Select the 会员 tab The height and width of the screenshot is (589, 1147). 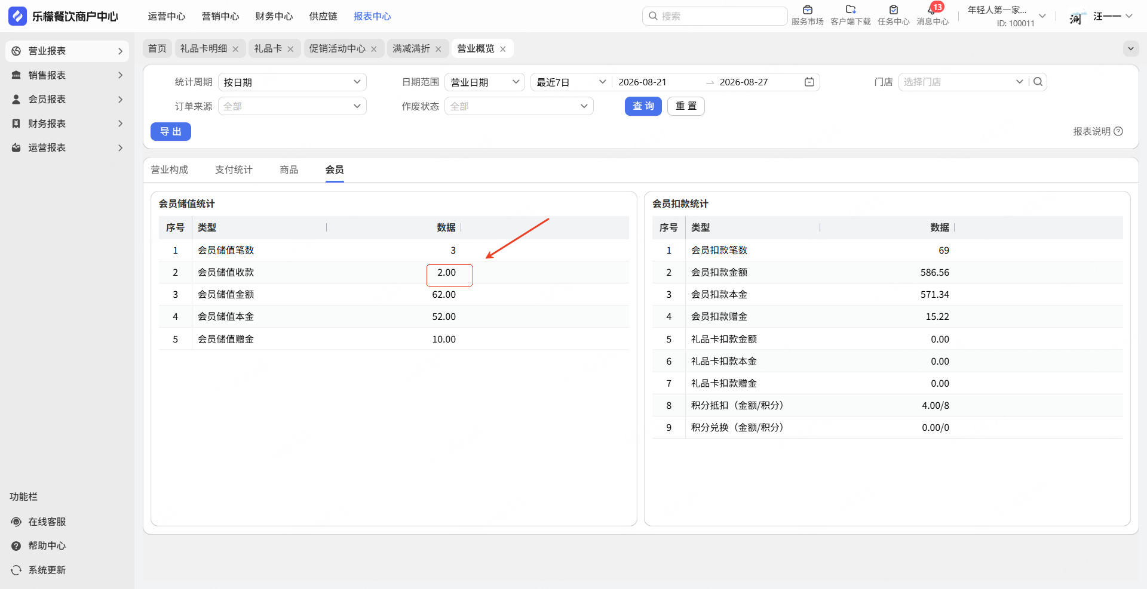(x=335, y=169)
